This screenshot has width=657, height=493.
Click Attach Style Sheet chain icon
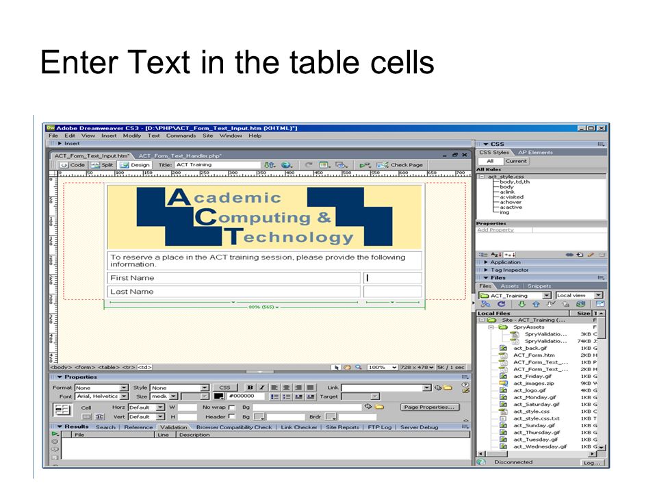click(x=570, y=255)
